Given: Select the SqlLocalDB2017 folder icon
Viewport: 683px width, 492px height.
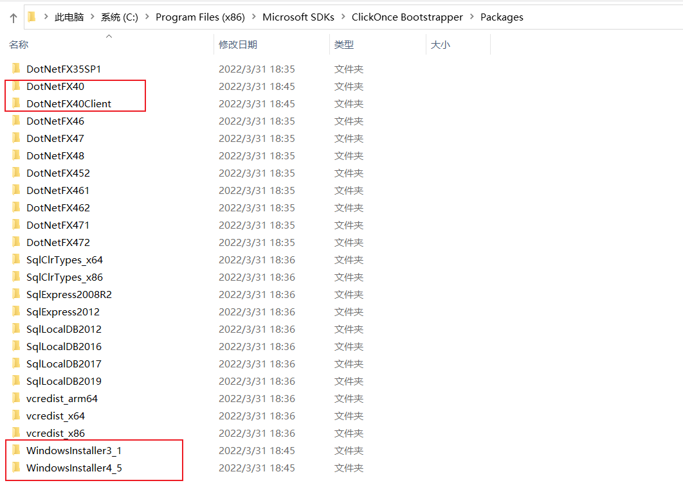Looking at the screenshot, I should 16,364.
